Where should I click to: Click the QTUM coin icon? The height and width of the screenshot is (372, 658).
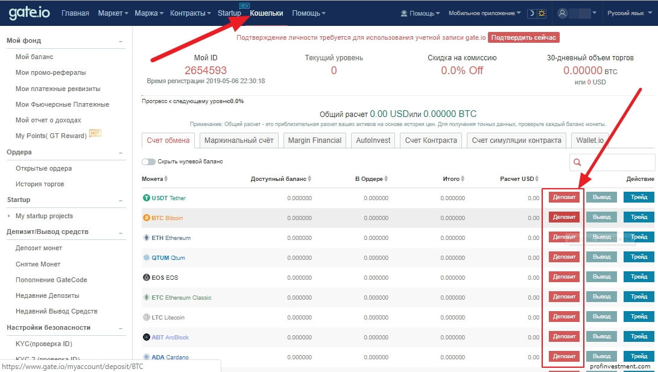pos(147,257)
